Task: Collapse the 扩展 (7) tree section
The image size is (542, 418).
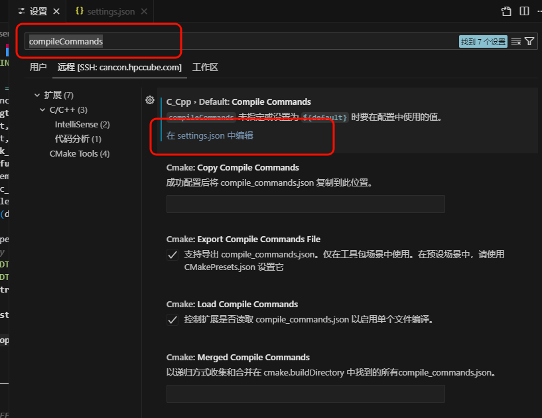Action: (x=37, y=95)
